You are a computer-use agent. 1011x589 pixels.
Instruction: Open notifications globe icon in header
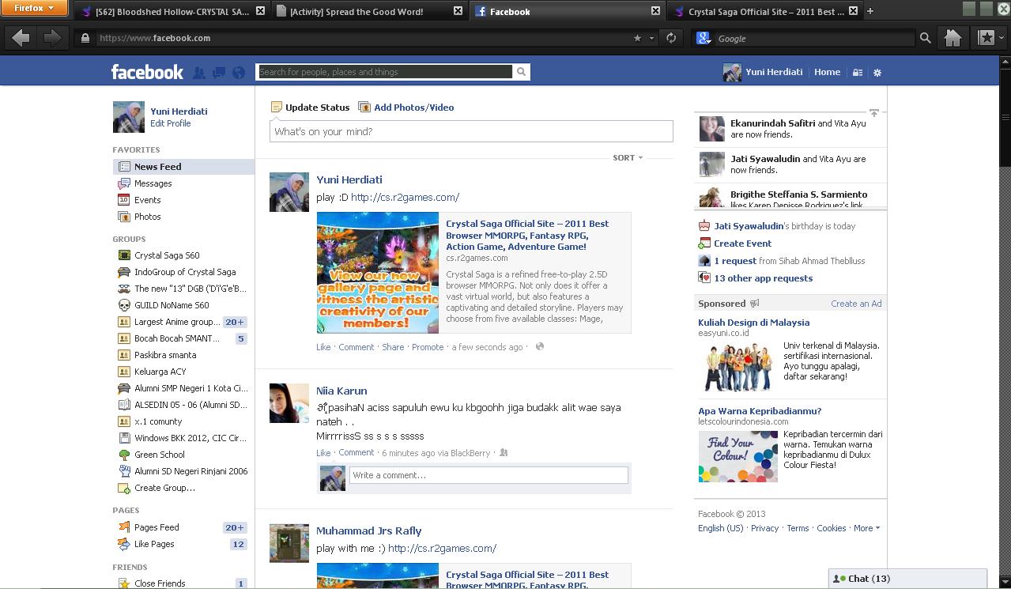(239, 73)
